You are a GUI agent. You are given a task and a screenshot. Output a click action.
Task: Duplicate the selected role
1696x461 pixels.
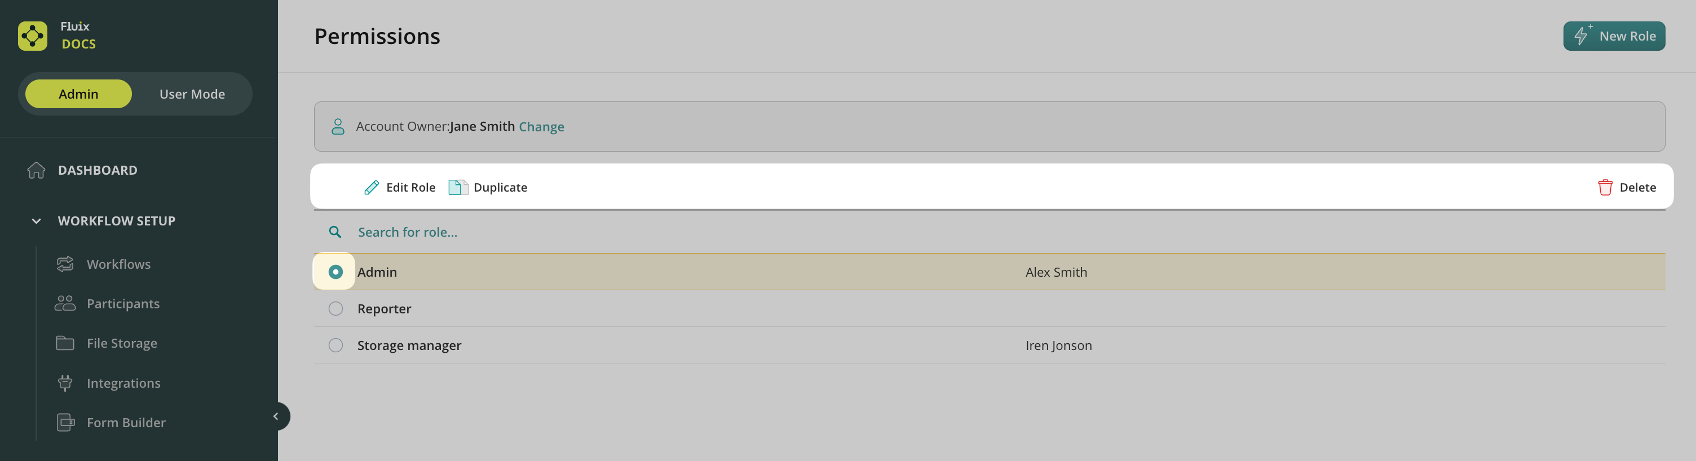click(x=488, y=188)
